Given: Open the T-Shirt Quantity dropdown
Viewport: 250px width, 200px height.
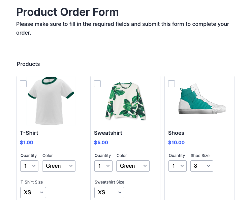Looking at the screenshot, I should point(29,166).
